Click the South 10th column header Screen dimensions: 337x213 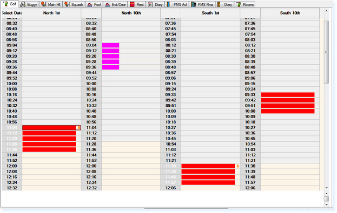290,13
